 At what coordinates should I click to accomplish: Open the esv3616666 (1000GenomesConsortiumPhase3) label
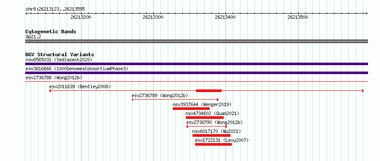(x=77, y=69)
